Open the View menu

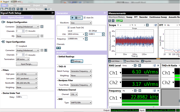coord(11,6)
